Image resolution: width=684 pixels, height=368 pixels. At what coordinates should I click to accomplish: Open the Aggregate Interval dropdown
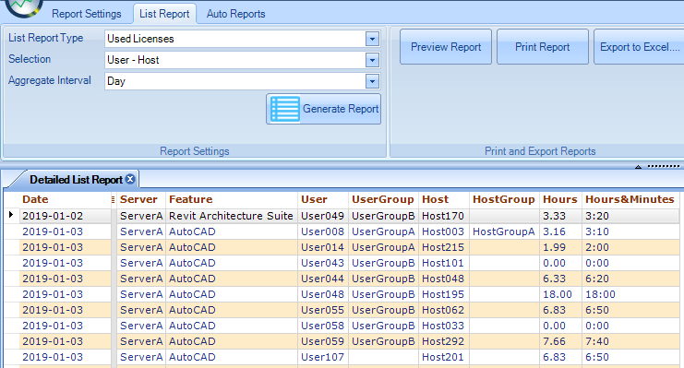[x=372, y=81]
